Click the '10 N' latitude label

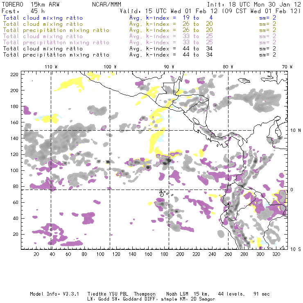pyautogui.click(x=296, y=130)
